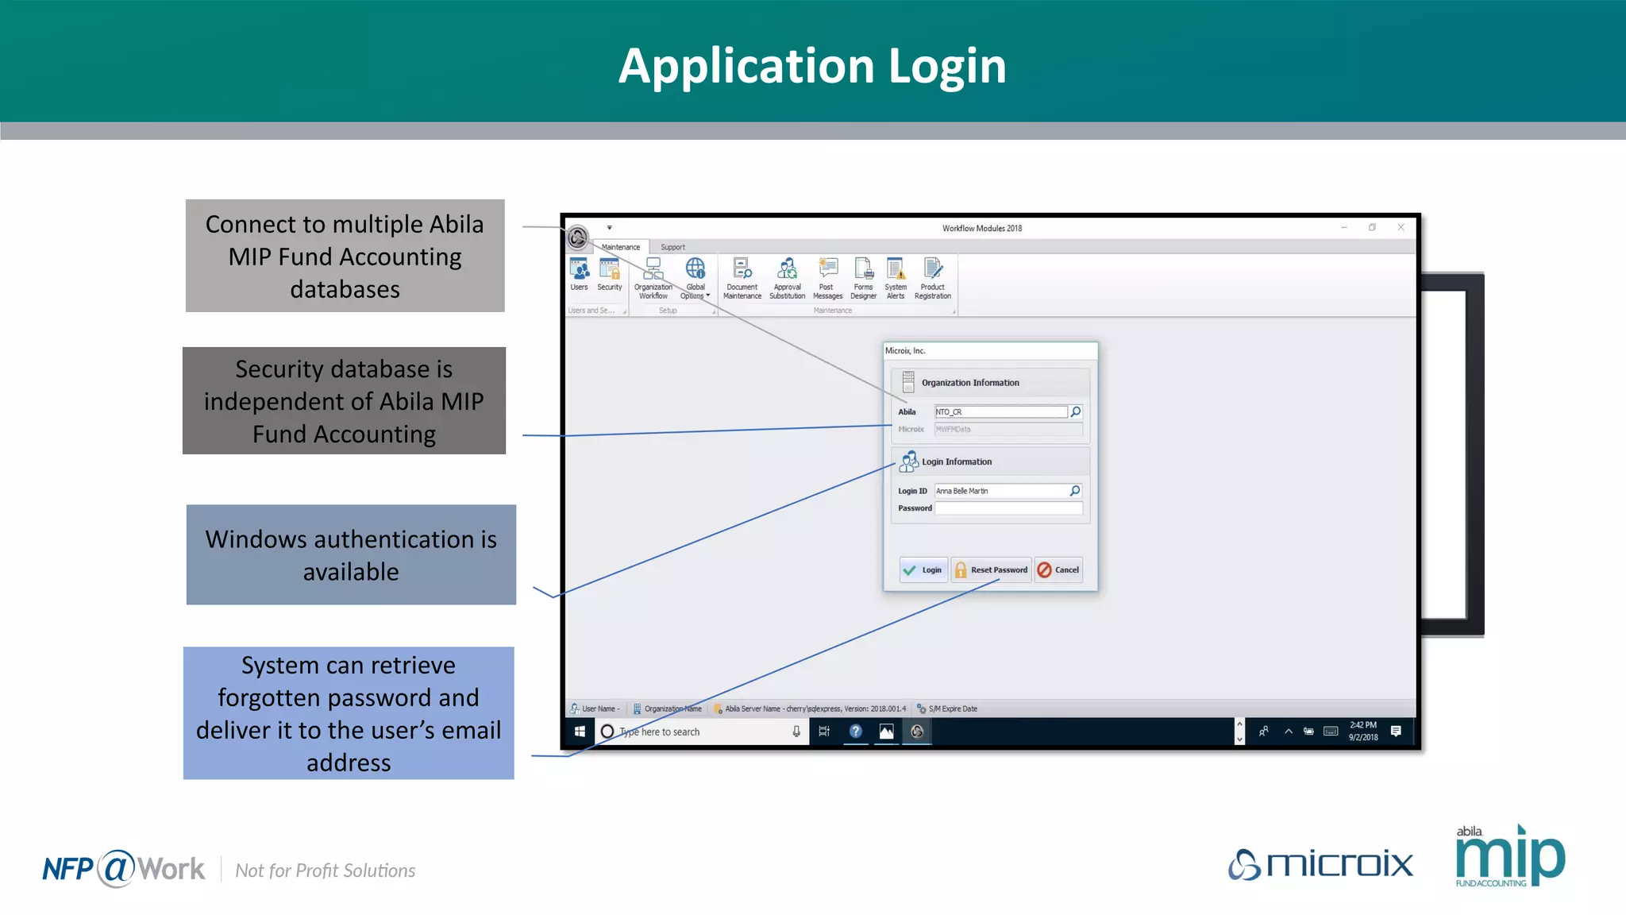This screenshot has height=915, width=1626.
Task: Switch to the Support tab
Action: [672, 247]
